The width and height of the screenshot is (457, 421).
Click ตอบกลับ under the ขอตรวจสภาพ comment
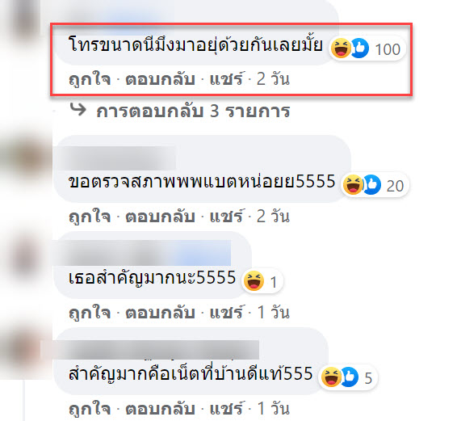(160, 217)
